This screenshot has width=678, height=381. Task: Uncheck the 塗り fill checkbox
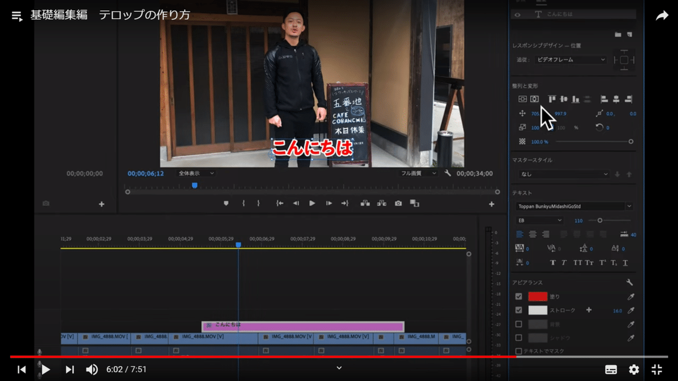coord(518,296)
